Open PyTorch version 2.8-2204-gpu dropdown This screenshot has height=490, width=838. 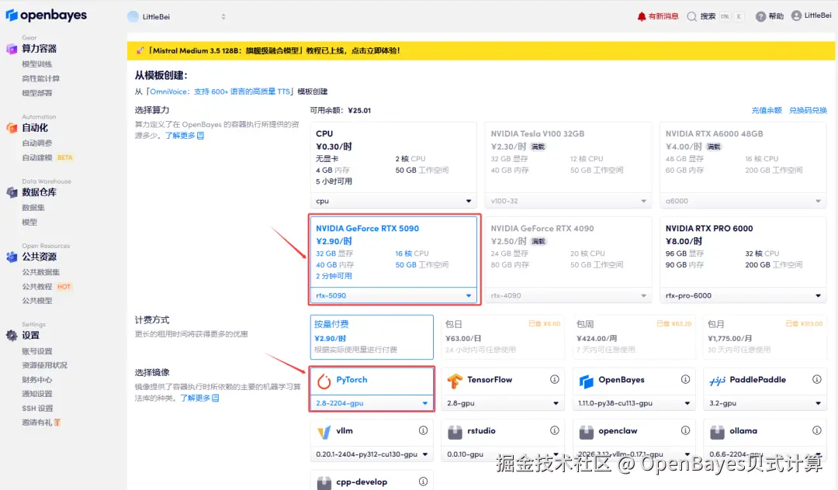[372, 403]
